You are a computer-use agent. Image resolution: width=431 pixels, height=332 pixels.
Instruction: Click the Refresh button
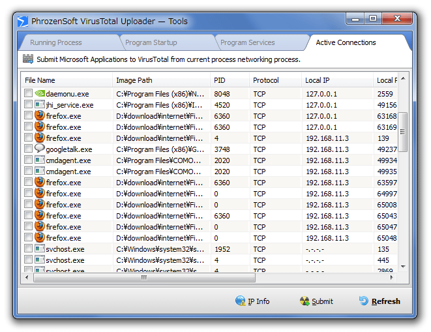coord(379,301)
